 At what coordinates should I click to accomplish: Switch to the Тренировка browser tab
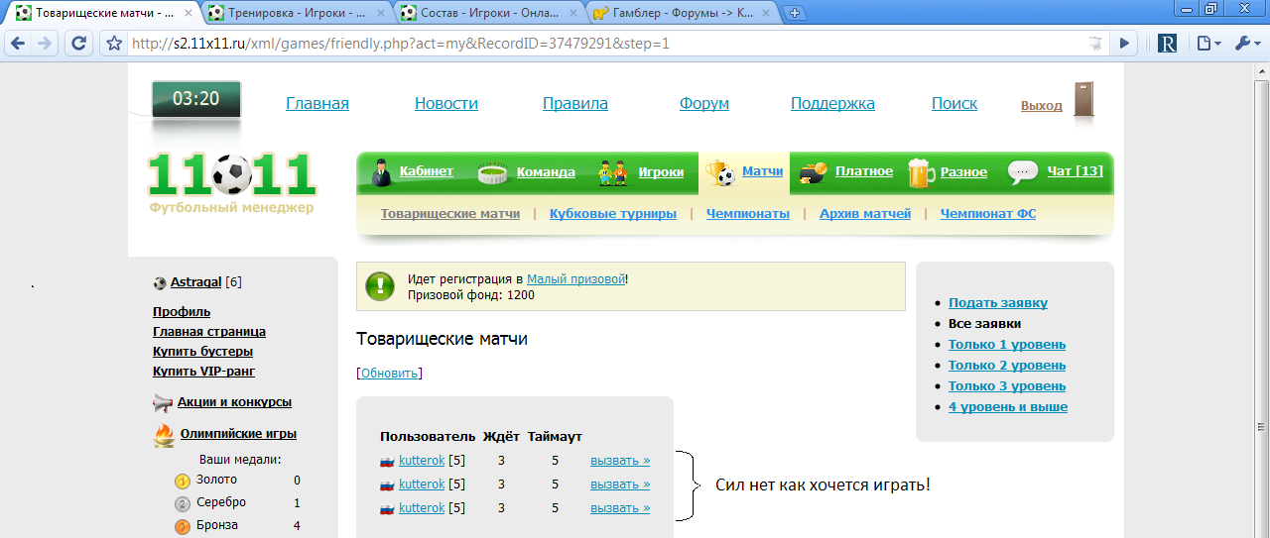(x=296, y=13)
